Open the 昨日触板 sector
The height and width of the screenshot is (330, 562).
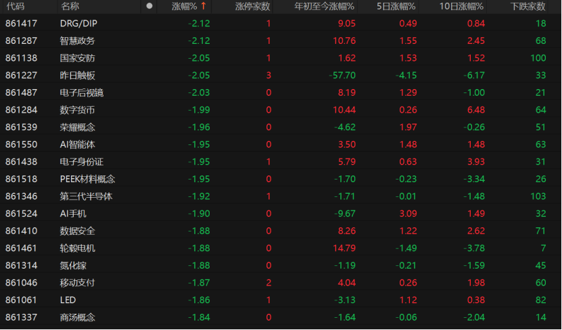point(77,76)
